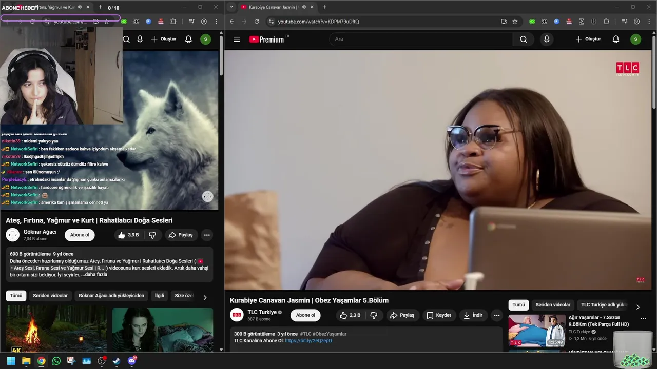Viewport: 657px width, 369px height.
Task: Click Paylaş under Jasmin video
Action: point(401,315)
